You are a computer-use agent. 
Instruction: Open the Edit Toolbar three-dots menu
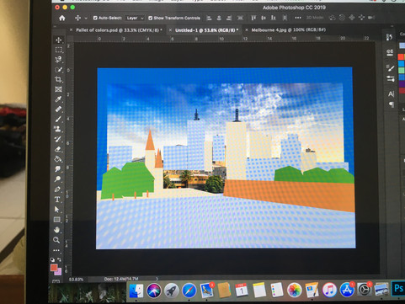click(x=56, y=250)
